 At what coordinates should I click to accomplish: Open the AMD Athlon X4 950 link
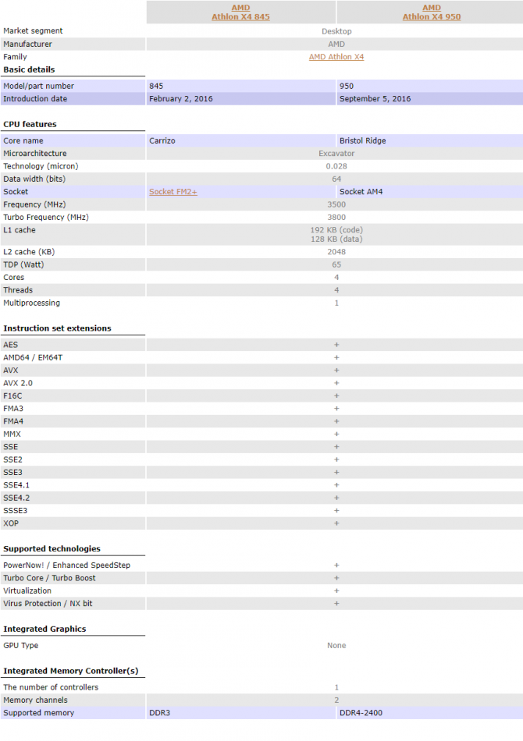pyautogui.click(x=431, y=12)
